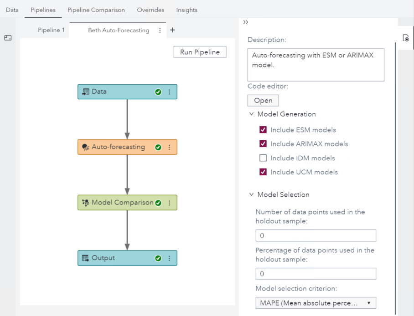The width and height of the screenshot is (414, 316).
Task: Click the Data node options menu icon
Action: [x=170, y=92]
